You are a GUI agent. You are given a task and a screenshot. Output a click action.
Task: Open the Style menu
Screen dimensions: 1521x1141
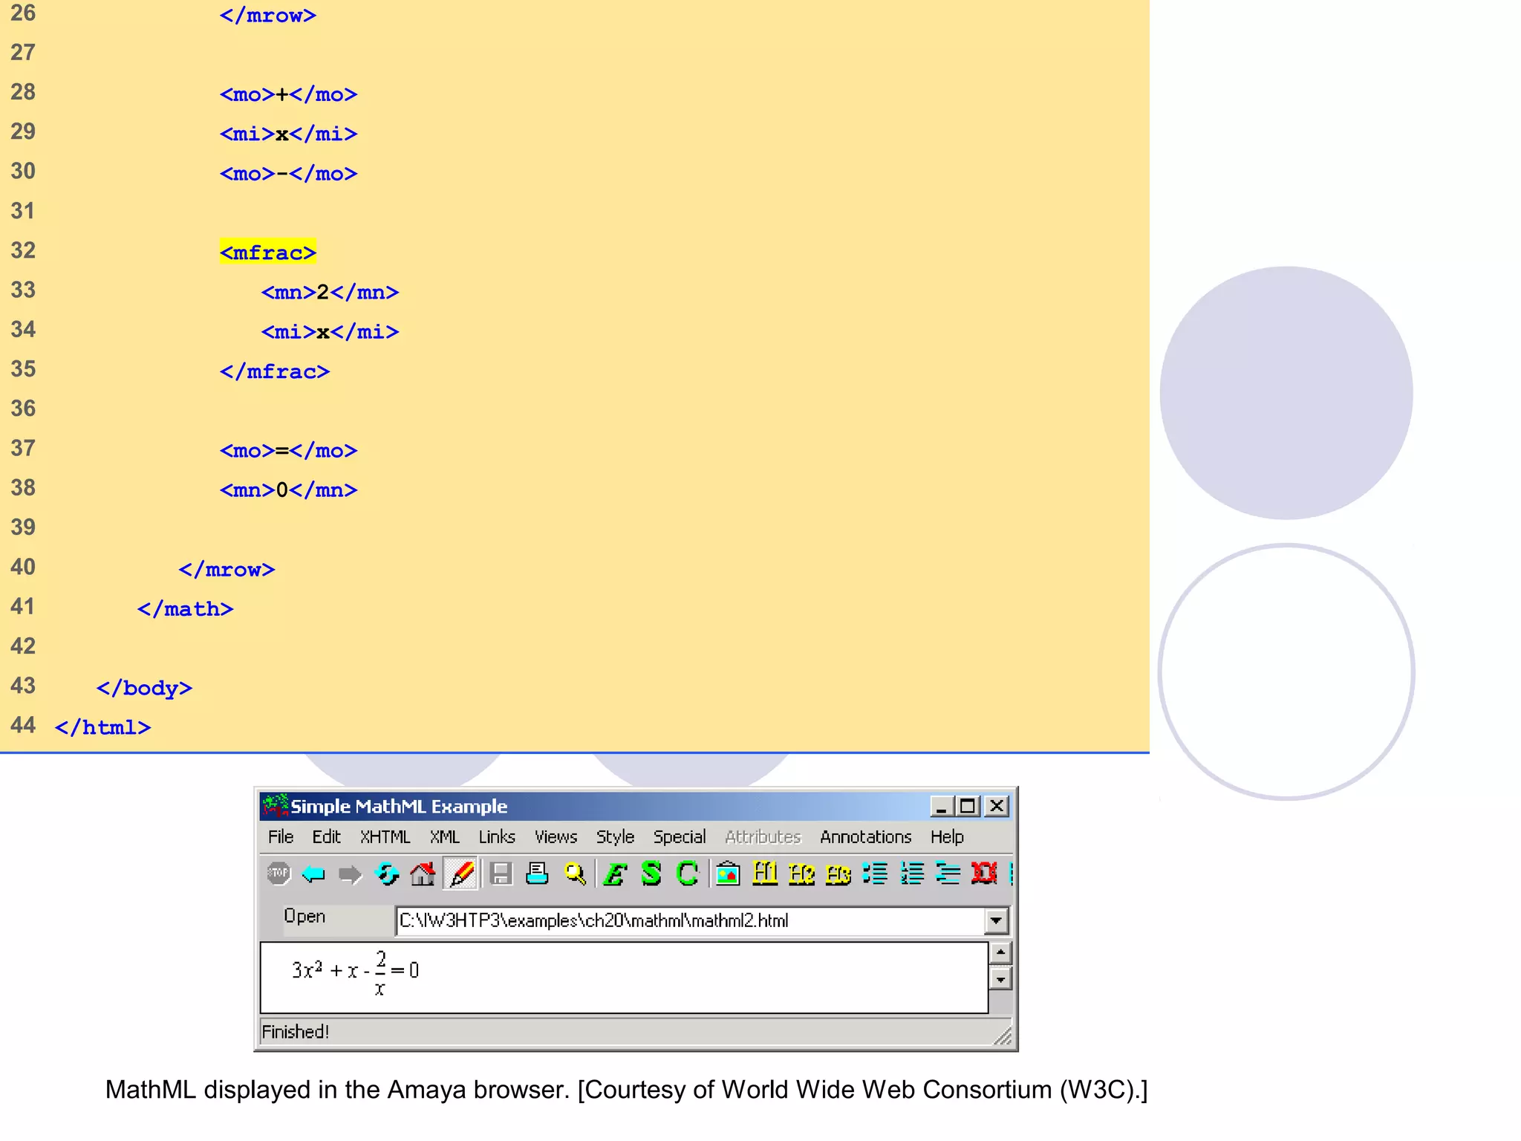(615, 836)
